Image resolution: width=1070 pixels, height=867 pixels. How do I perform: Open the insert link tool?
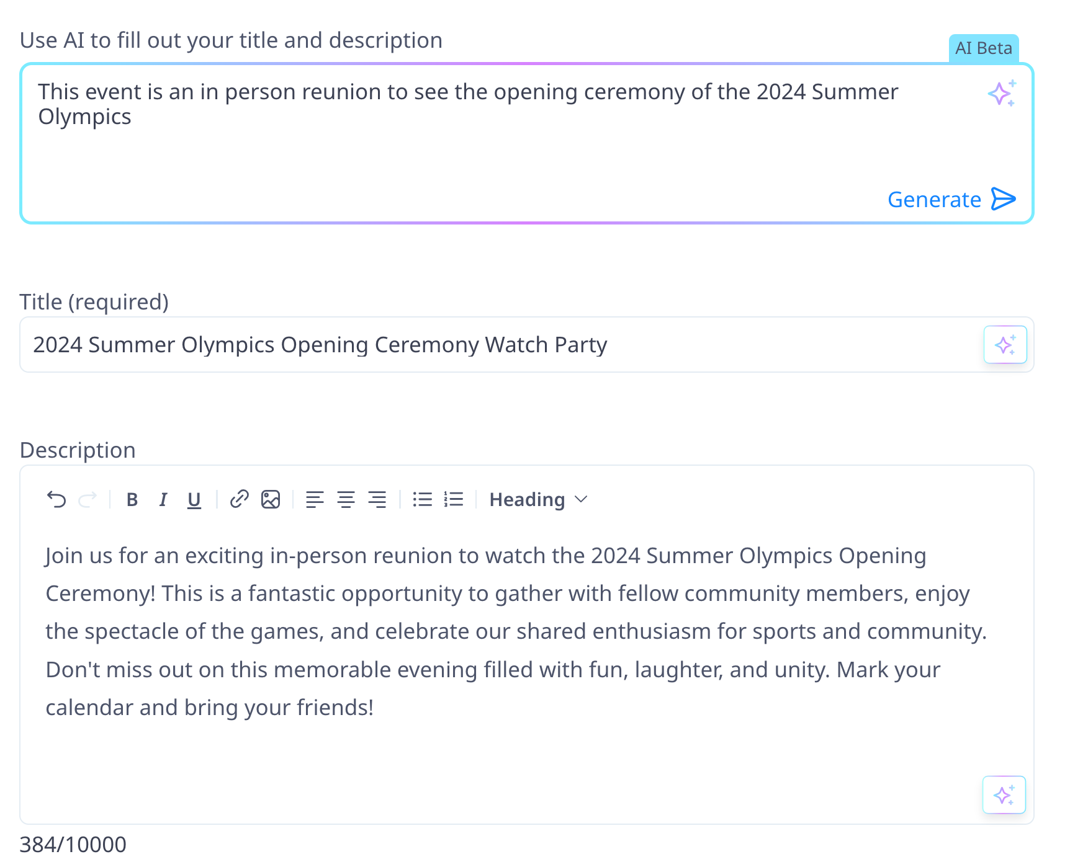point(238,500)
